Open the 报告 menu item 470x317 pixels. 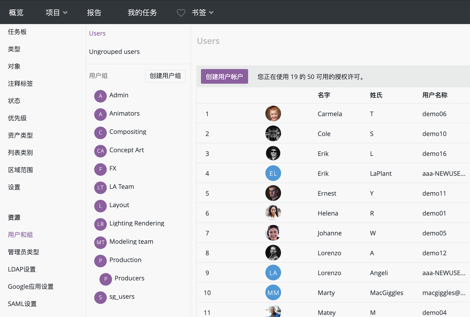point(94,13)
